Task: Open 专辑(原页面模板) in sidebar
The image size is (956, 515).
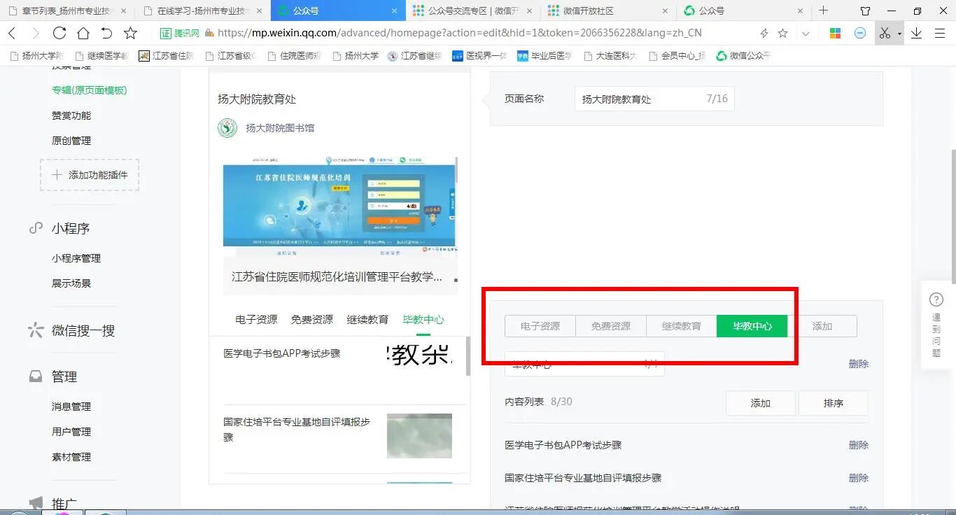Action: [x=90, y=90]
